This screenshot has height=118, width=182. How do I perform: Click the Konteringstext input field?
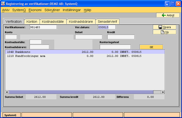[x=115, y=47]
